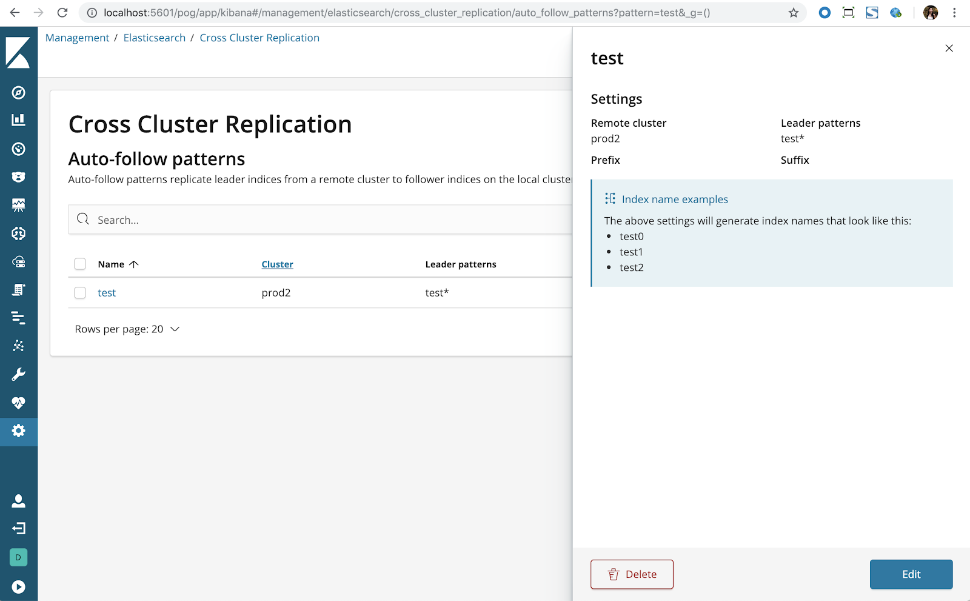Open the Rows per page dropdown

(x=127, y=329)
